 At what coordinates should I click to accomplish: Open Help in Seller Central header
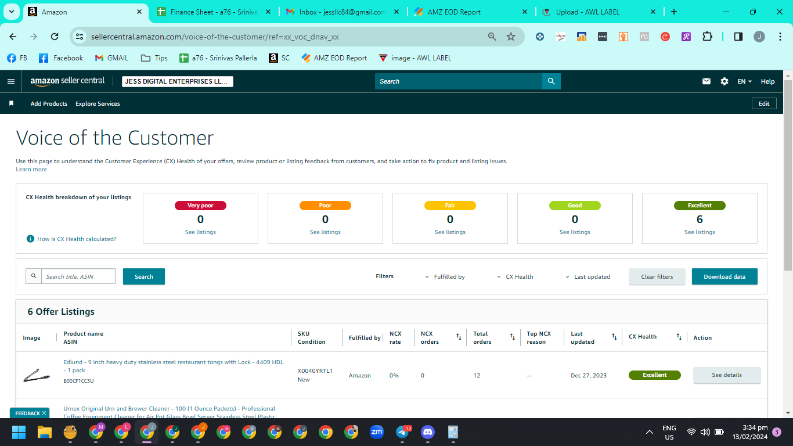(767, 81)
